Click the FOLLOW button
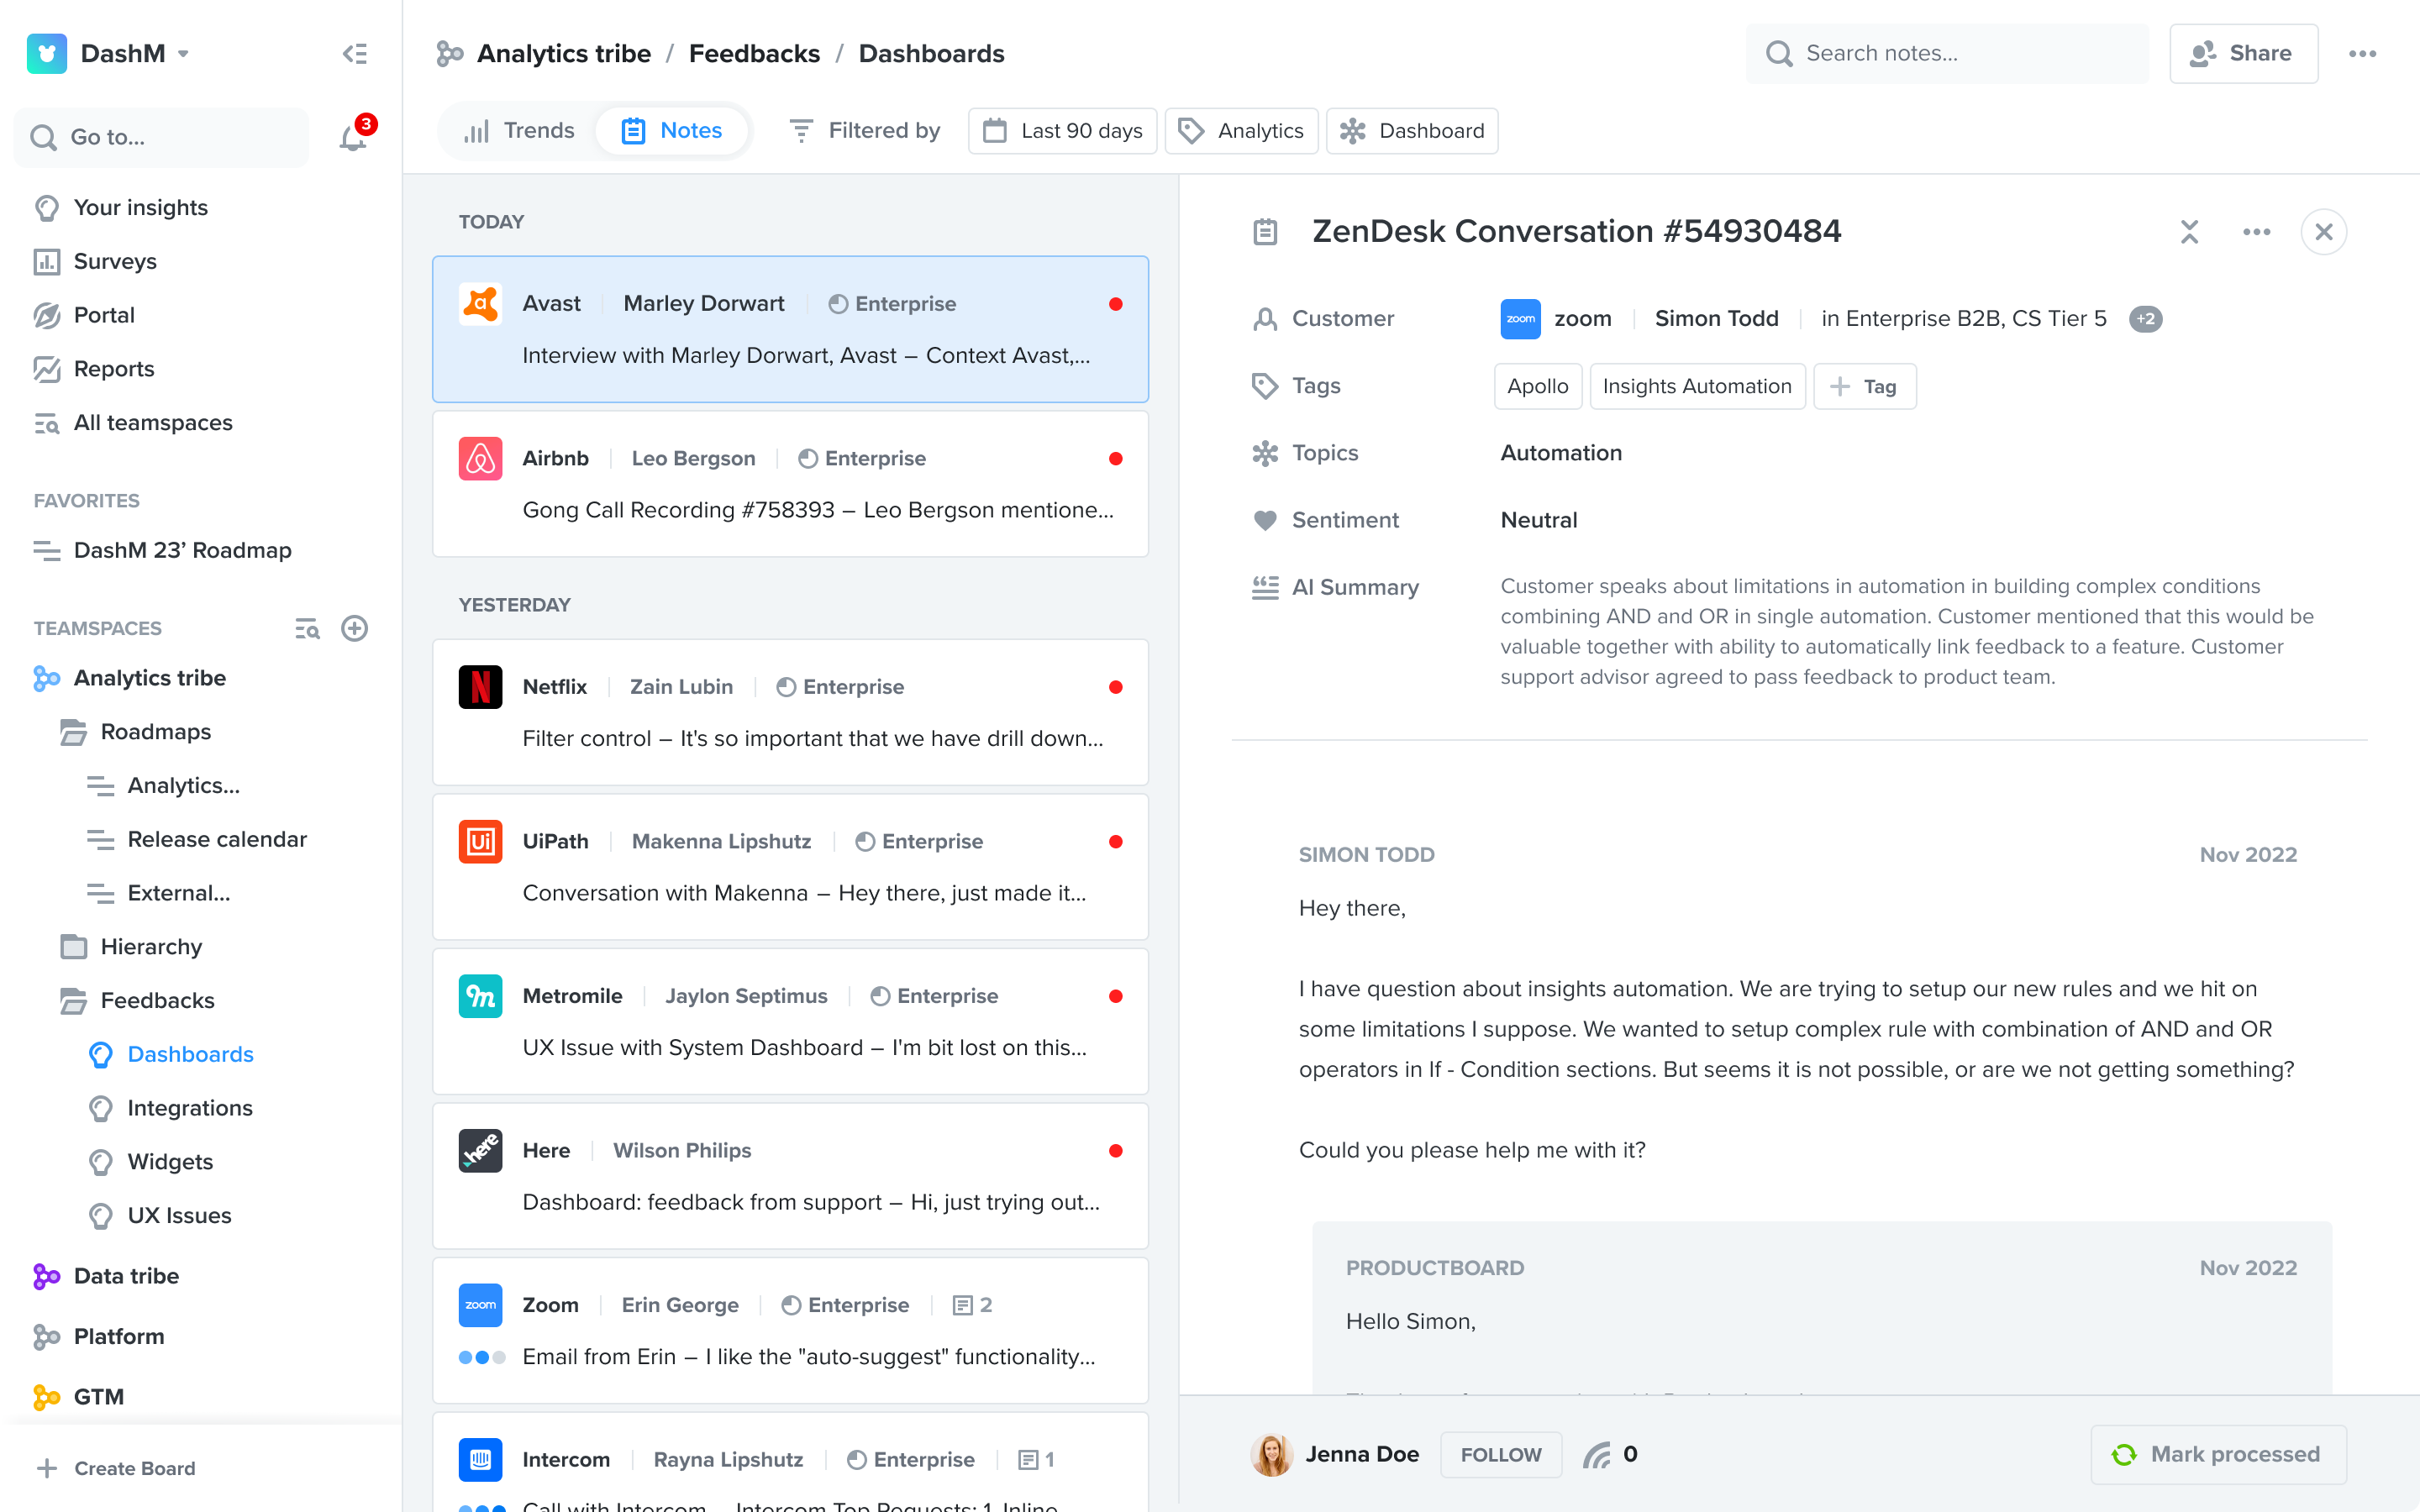Image resolution: width=2420 pixels, height=1512 pixels. point(1500,1454)
